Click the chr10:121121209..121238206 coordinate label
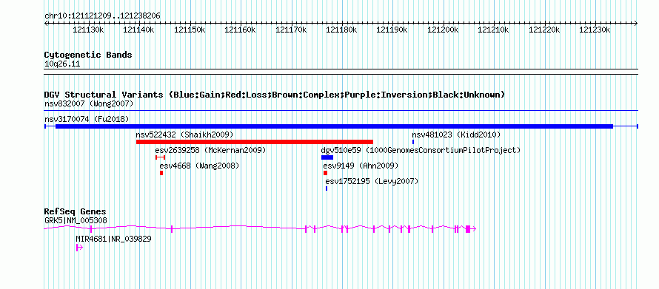659x289 pixels. (102, 16)
